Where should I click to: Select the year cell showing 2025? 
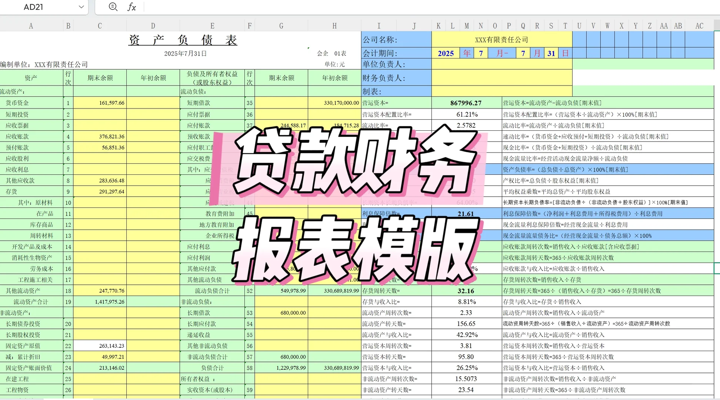(x=446, y=53)
